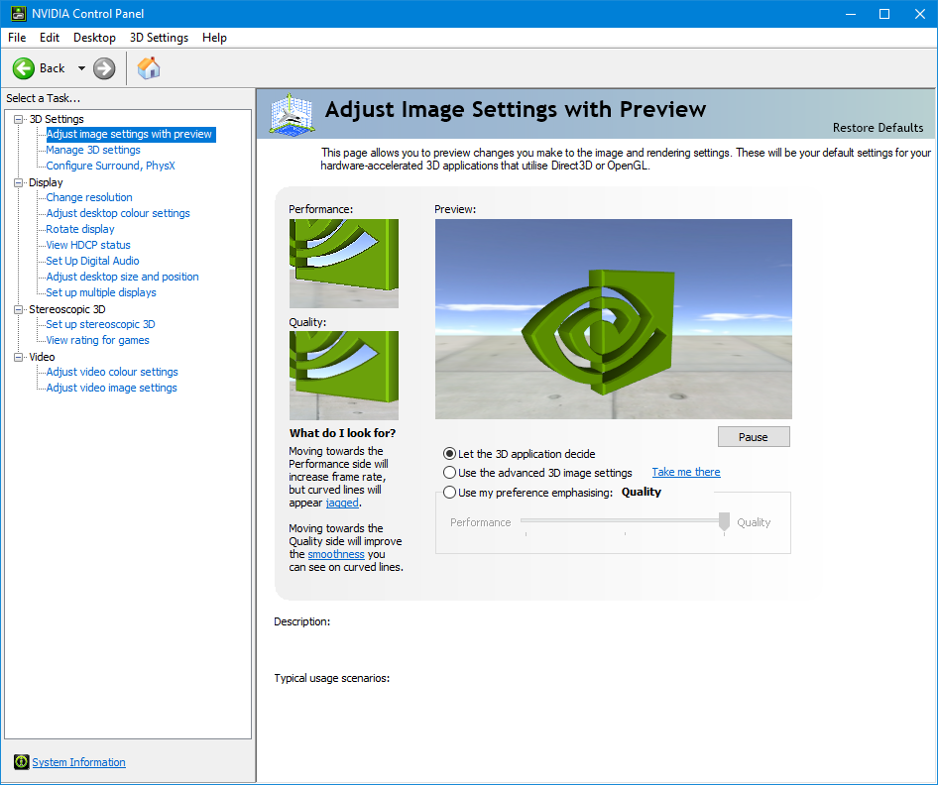Select "Let the 3D application decide"
Image resolution: width=938 pixels, height=785 pixels.
449,454
